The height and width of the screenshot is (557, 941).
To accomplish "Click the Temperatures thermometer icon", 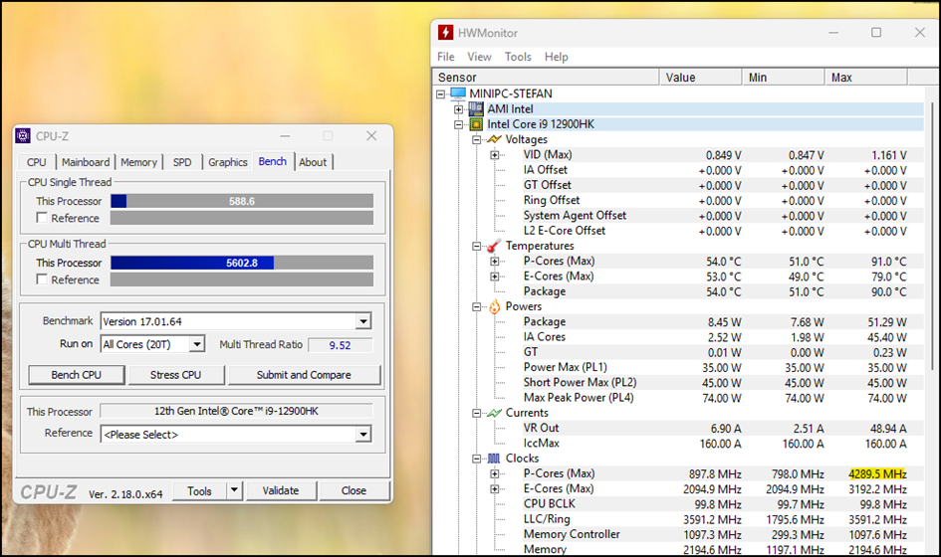I will click(x=494, y=246).
